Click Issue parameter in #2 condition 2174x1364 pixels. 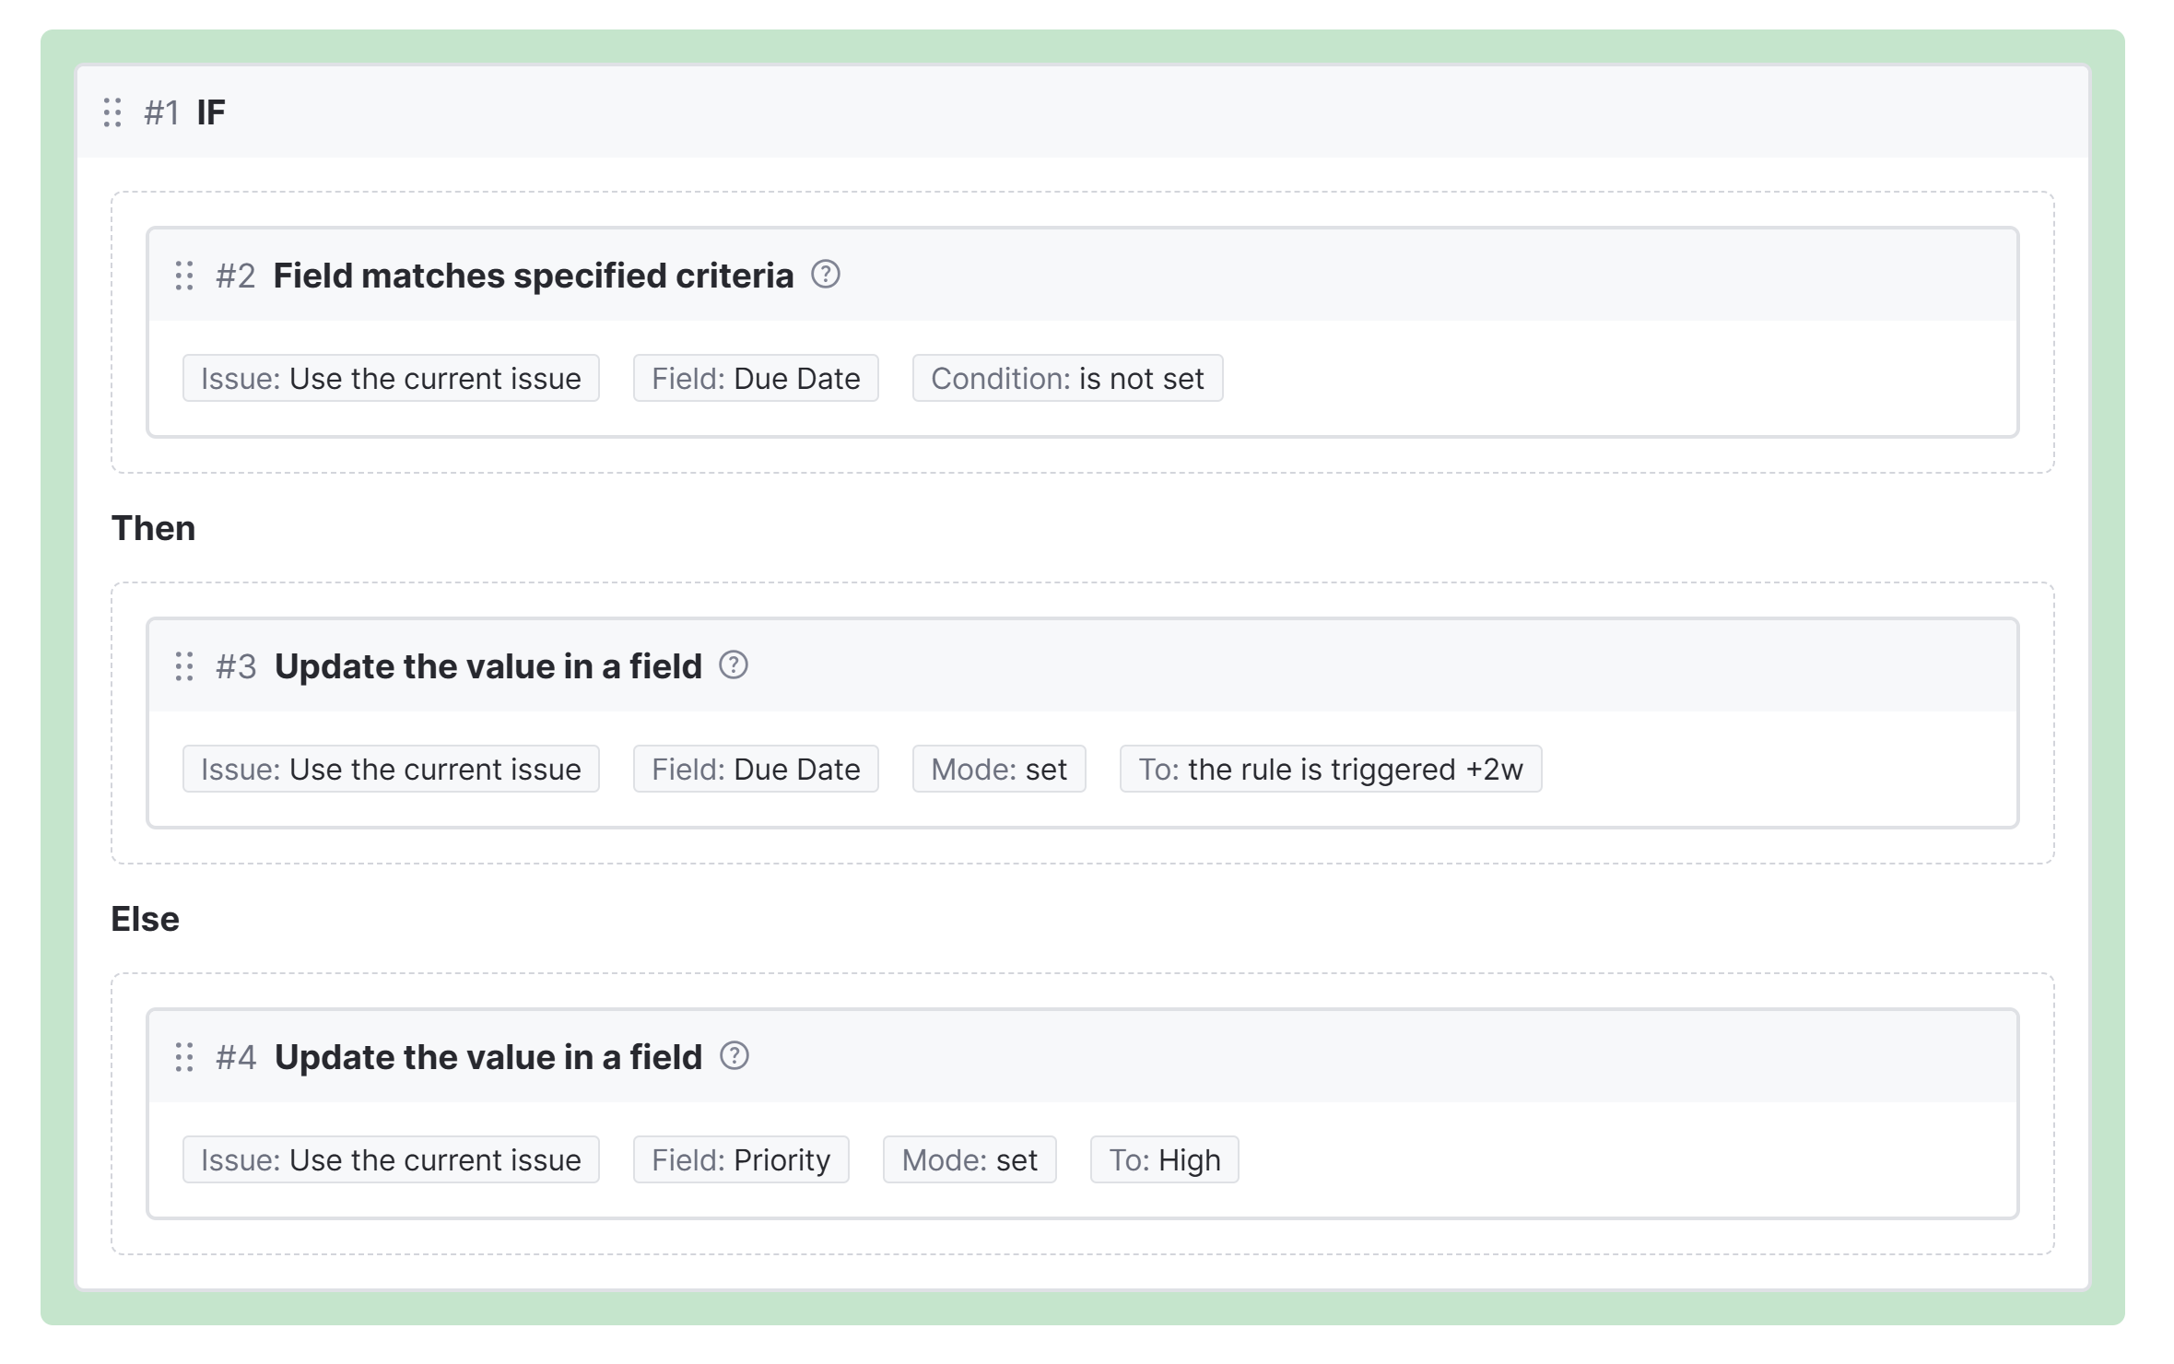391,379
